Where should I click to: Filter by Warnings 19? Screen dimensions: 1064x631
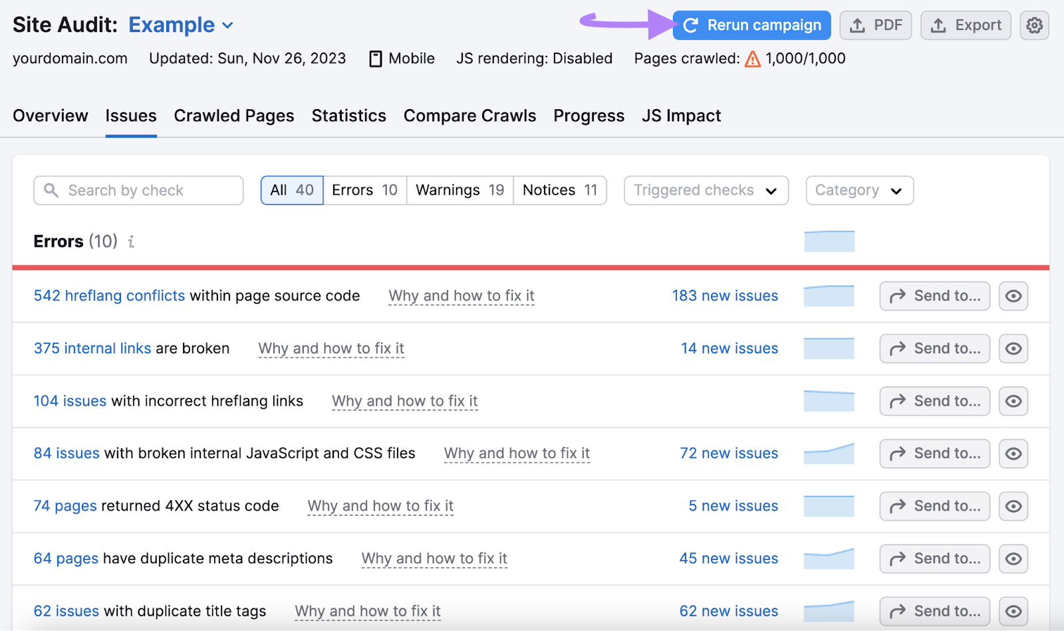[460, 190]
